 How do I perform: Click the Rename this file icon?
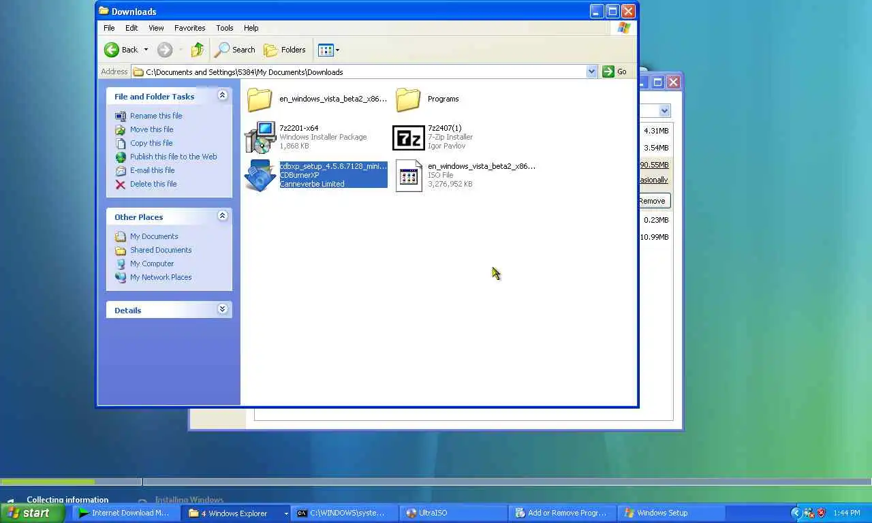[121, 116]
